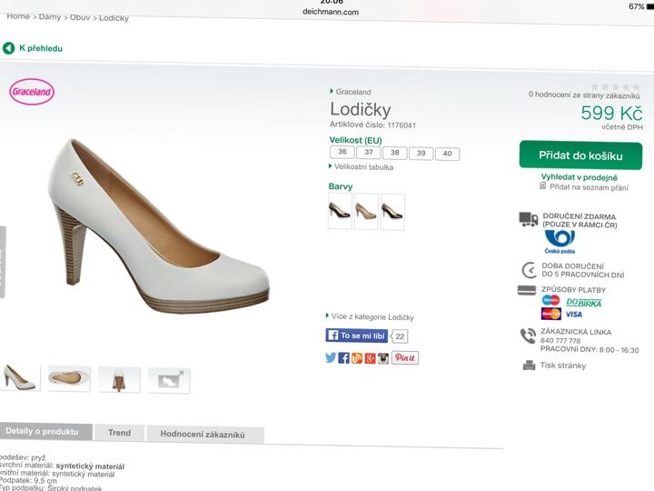Select the beige shoe color swatch

(x=366, y=211)
